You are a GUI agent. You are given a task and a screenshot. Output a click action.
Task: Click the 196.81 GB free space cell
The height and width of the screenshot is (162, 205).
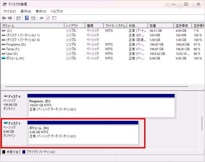coord(182,49)
